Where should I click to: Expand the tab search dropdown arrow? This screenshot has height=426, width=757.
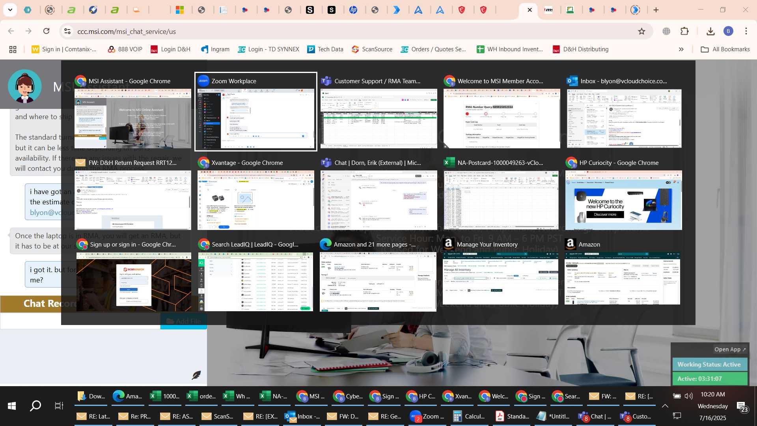[10, 10]
